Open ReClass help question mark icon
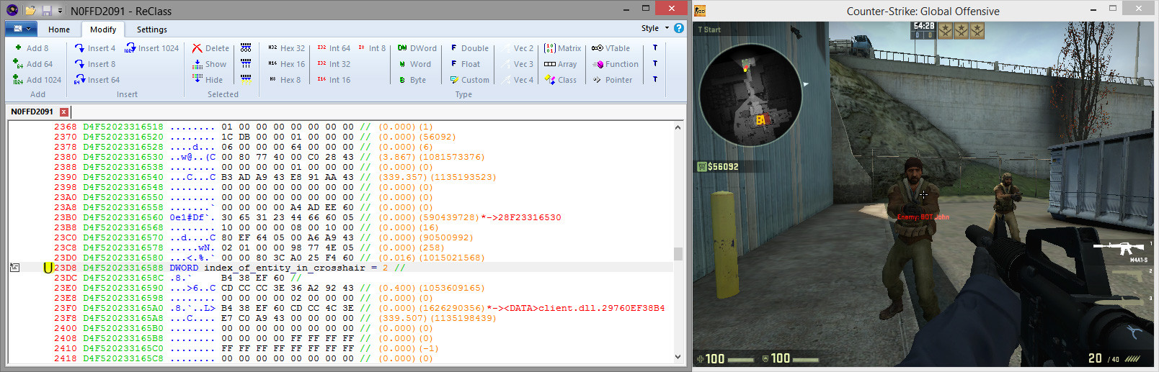 (678, 28)
